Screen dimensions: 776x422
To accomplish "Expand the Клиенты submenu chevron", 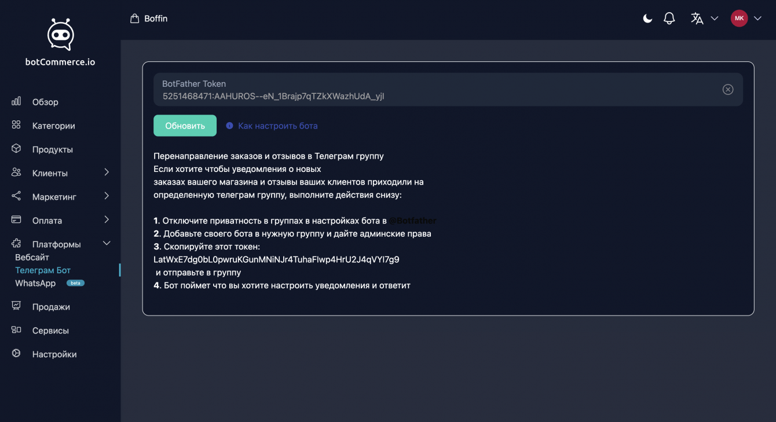I will [x=107, y=173].
